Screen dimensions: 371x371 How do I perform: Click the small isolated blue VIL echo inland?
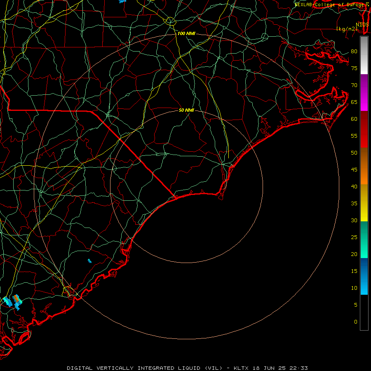point(90,261)
